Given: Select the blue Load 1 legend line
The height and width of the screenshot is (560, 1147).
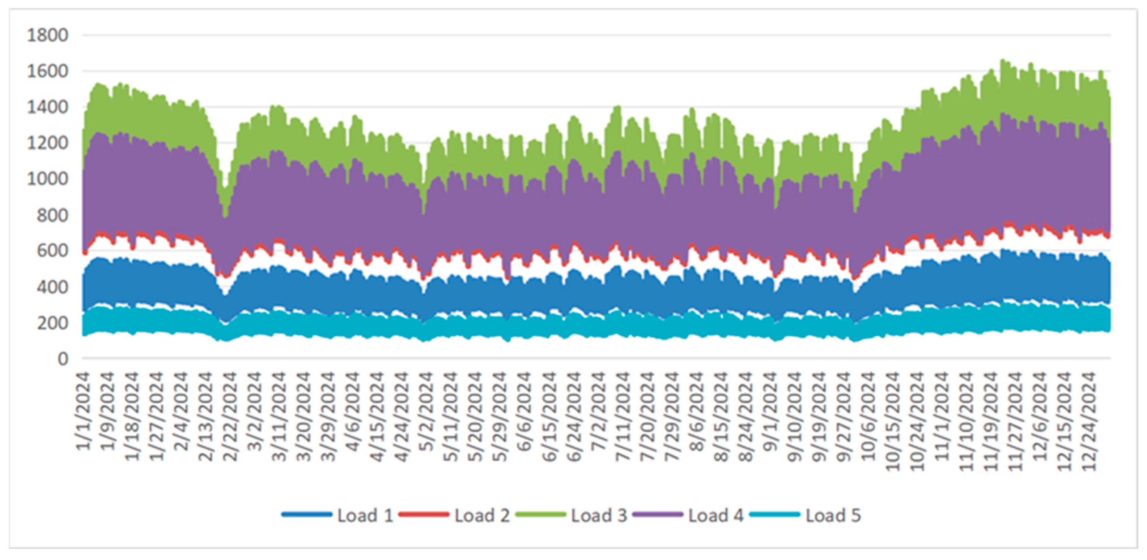Looking at the screenshot, I should pos(307,514).
